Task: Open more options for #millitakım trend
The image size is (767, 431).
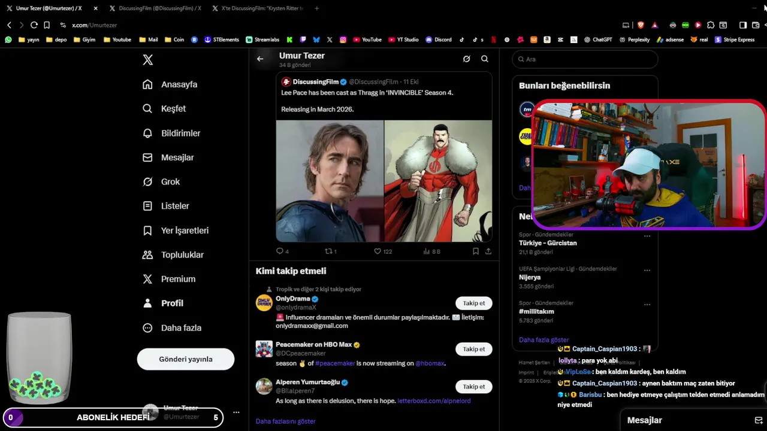Action: click(647, 304)
